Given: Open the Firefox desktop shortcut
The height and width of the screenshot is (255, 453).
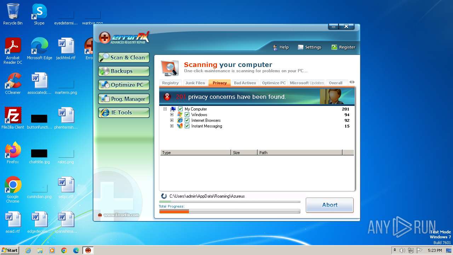Looking at the screenshot, I should pyautogui.click(x=13, y=153).
